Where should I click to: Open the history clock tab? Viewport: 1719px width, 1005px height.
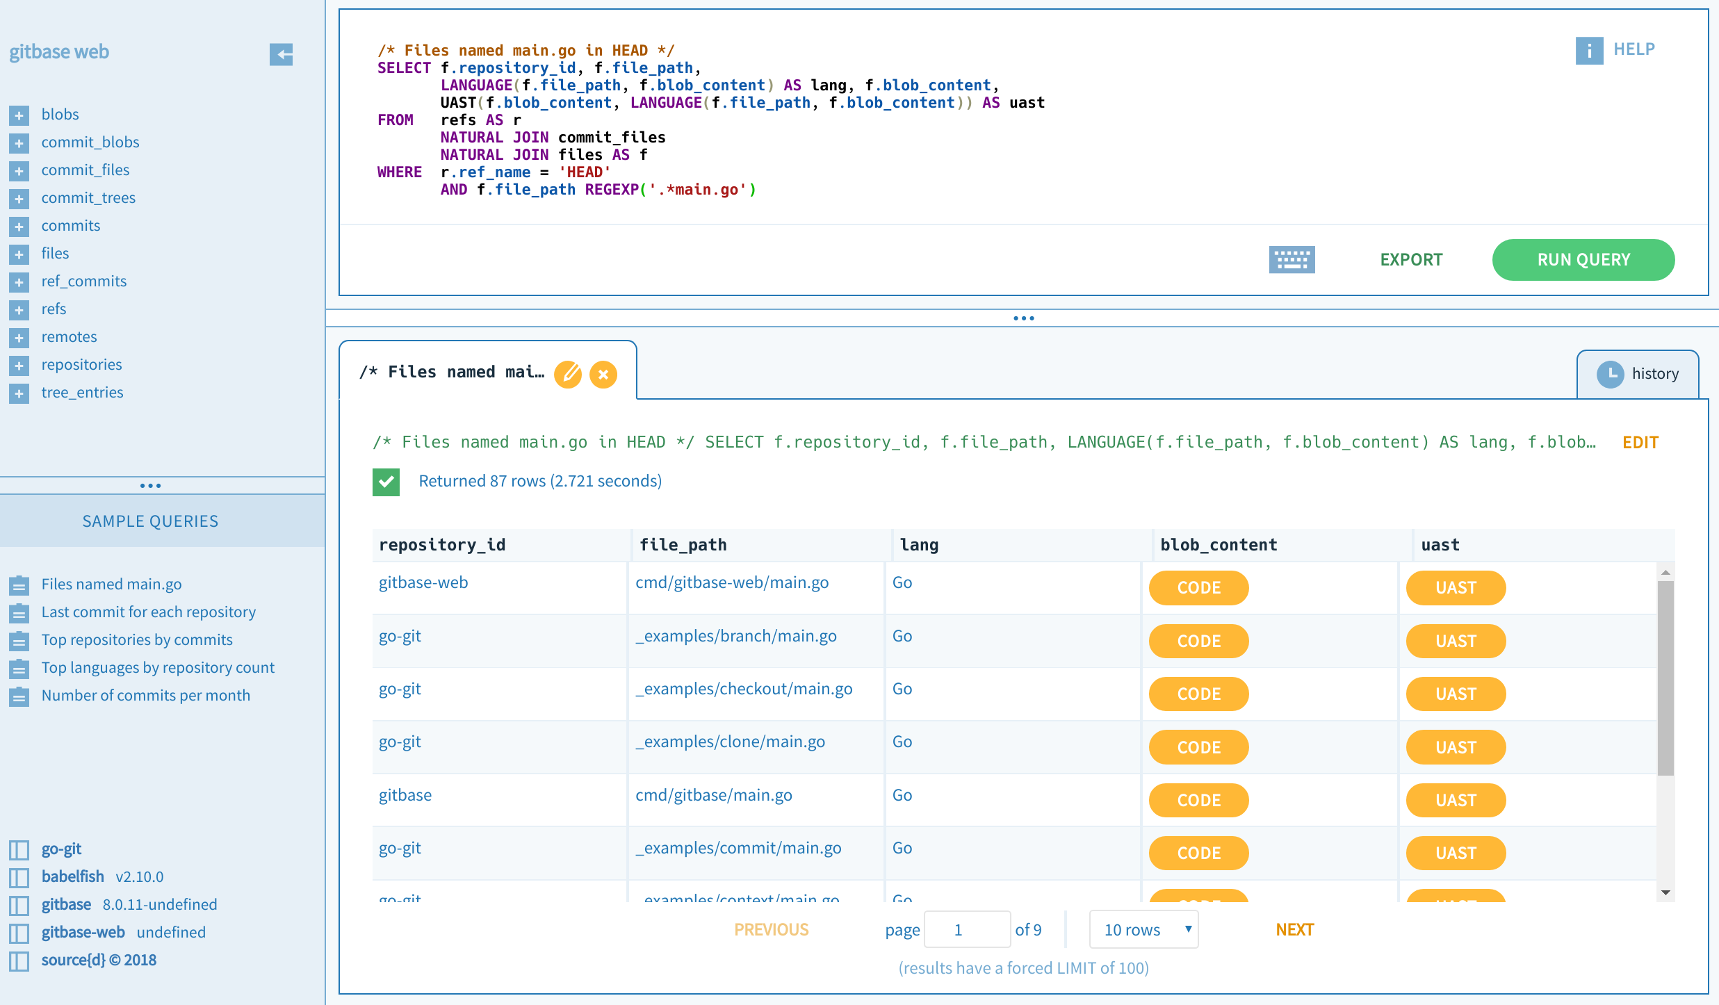click(x=1637, y=374)
